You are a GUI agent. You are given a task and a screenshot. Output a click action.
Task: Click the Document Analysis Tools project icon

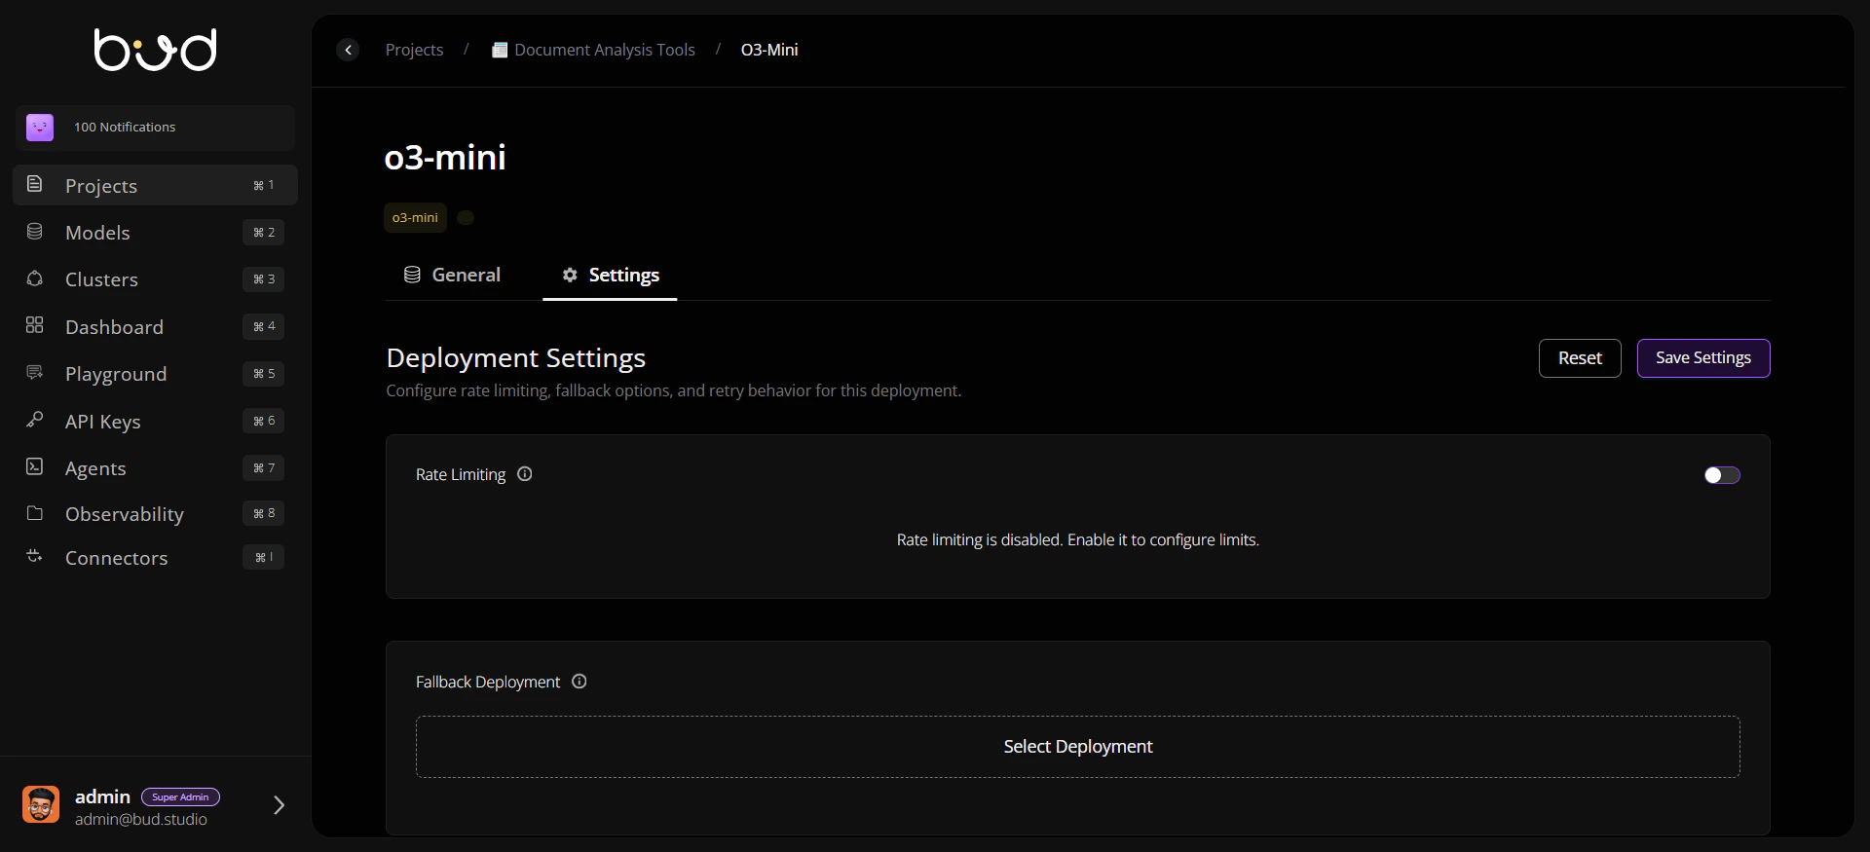[500, 50]
